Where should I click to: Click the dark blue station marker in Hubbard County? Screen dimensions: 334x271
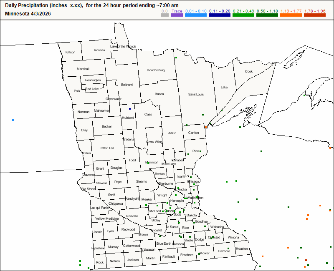(130, 109)
